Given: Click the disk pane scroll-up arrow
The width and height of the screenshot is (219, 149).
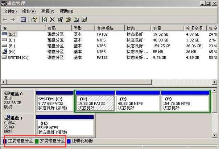Looking at the screenshot, I should 214,91.
